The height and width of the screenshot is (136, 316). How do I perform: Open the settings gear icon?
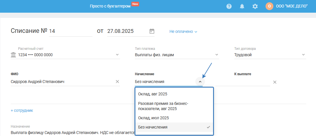(x=255, y=6)
